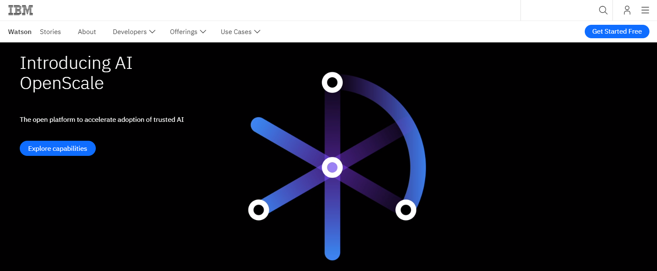Expand the Developers dropdown
The height and width of the screenshot is (271, 657).
click(x=130, y=32)
